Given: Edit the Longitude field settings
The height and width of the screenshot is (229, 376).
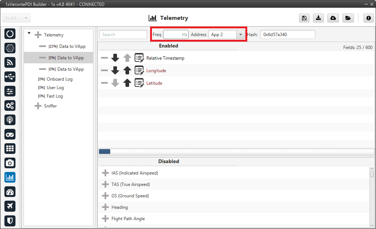Looking at the screenshot, I should coord(139,70).
